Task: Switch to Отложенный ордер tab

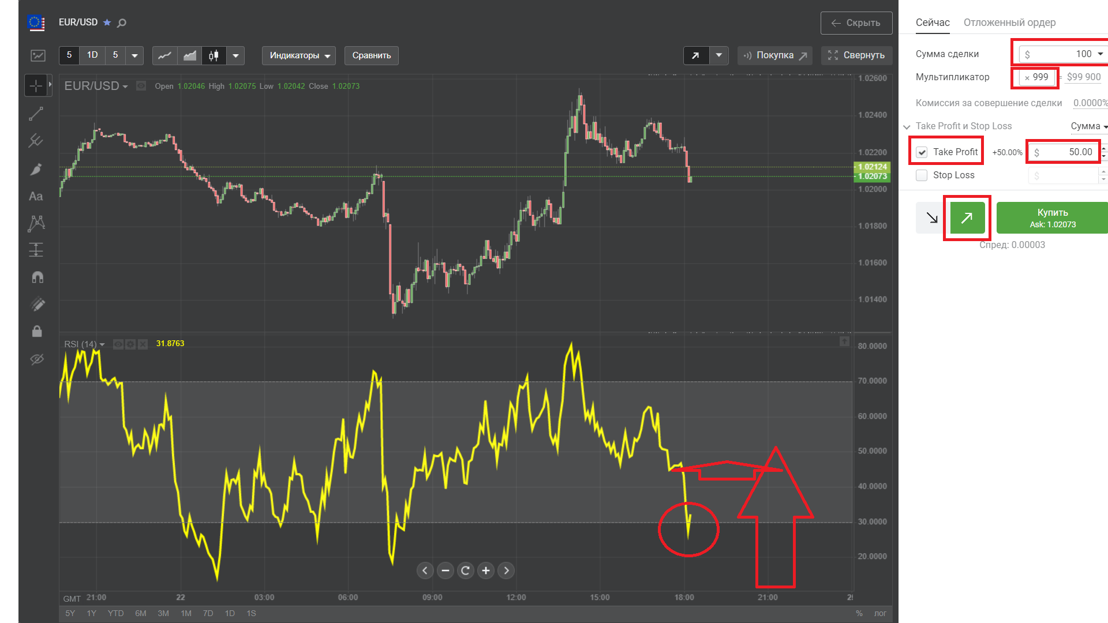Action: pyautogui.click(x=1009, y=22)
